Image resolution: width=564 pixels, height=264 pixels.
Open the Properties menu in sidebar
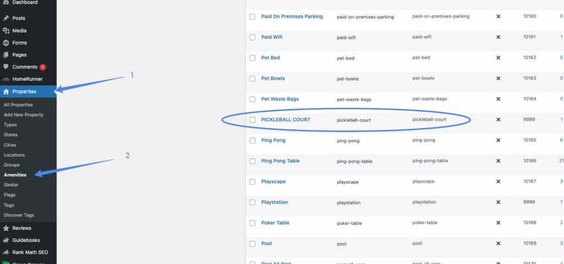pos(24,92)
